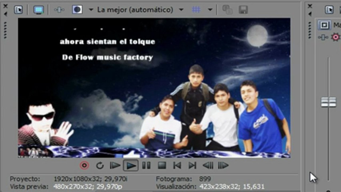Click the master volume fader handle
This screenshot has height=192, width=341.
click(x=328, y=102)
